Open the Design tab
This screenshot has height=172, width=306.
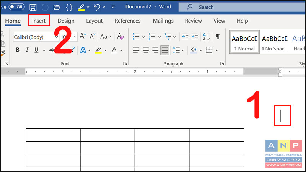coord(66,21)
